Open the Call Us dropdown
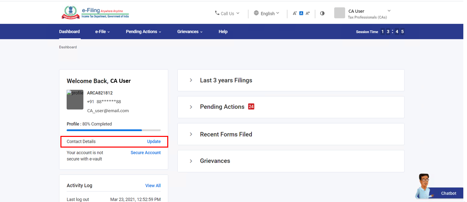 (227, 13)
